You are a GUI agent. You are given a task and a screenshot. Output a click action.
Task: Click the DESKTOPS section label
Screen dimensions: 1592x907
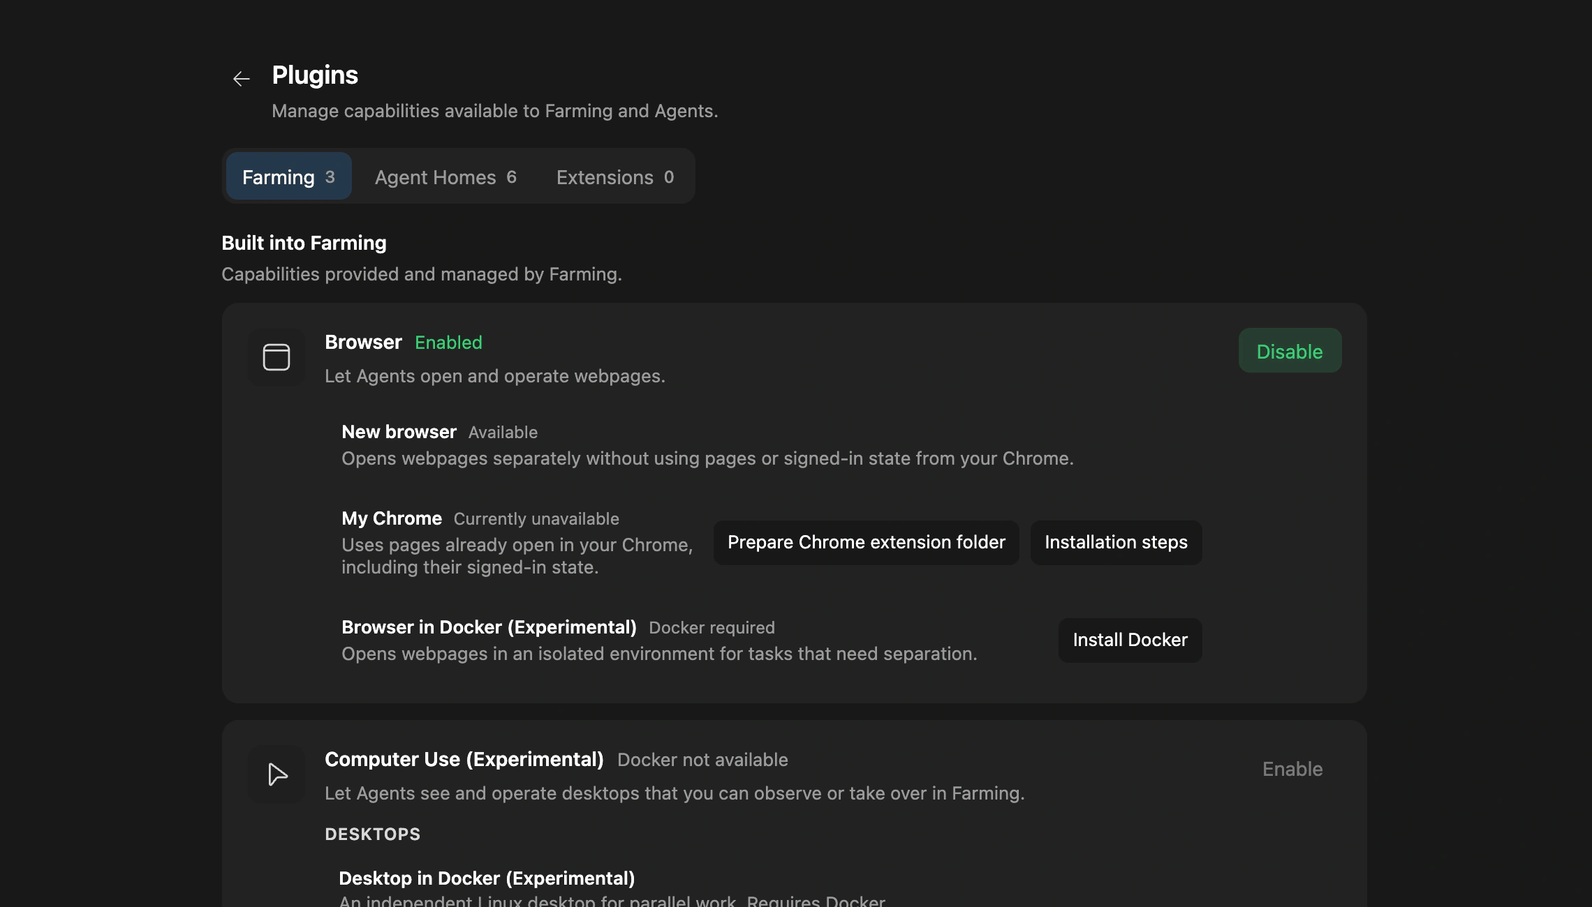[x=373, y=834]
